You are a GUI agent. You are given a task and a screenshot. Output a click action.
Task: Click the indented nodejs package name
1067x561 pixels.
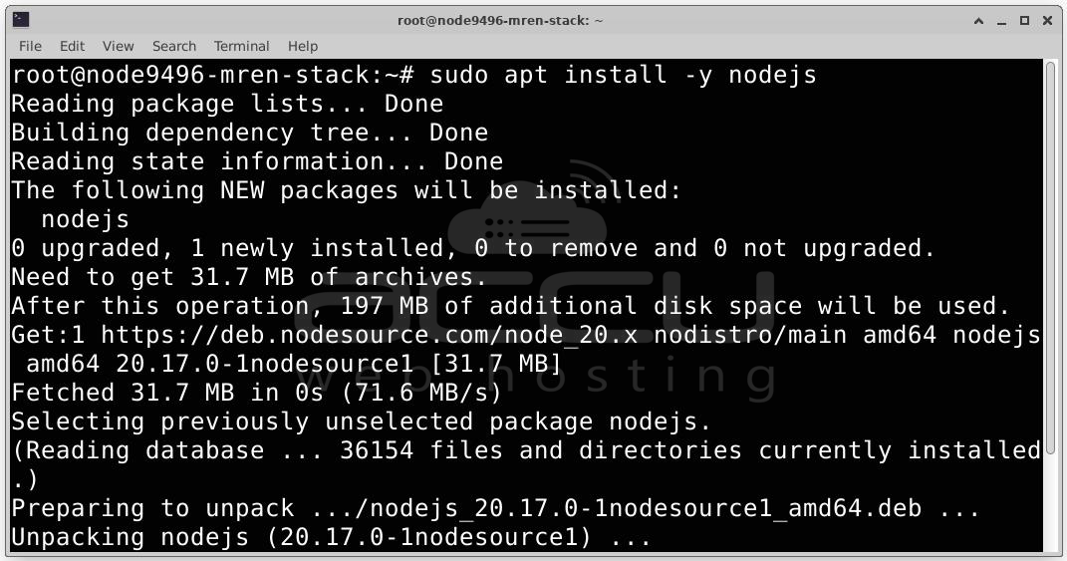click(85, 219)
